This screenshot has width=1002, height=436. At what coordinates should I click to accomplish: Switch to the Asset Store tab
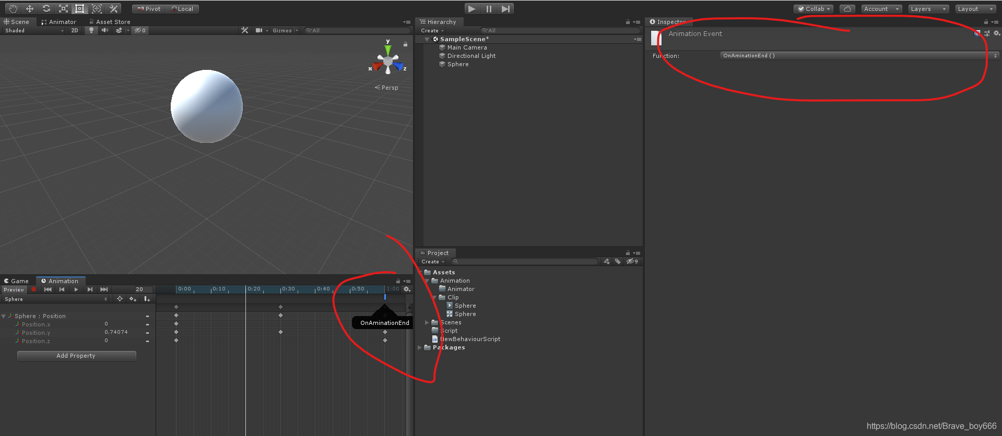click(x=110, y=22)
